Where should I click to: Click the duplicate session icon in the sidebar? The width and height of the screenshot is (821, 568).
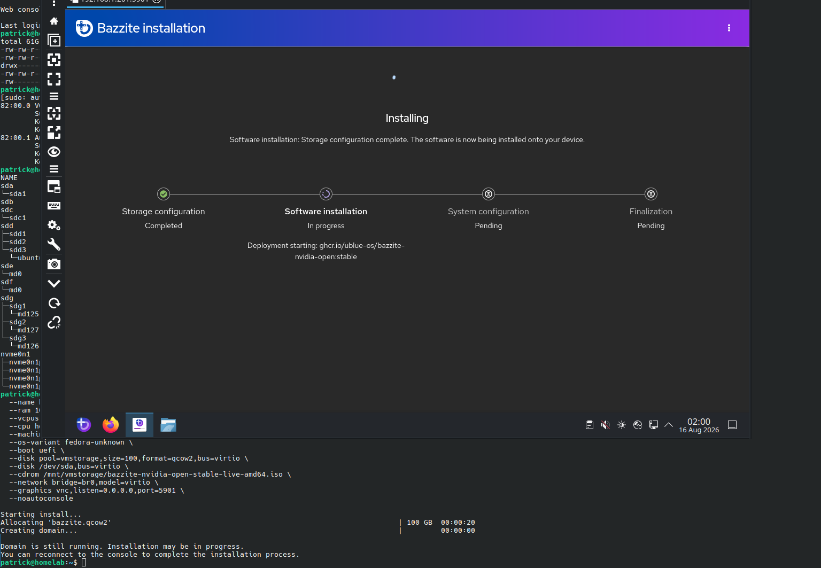(x=54, y=40)
